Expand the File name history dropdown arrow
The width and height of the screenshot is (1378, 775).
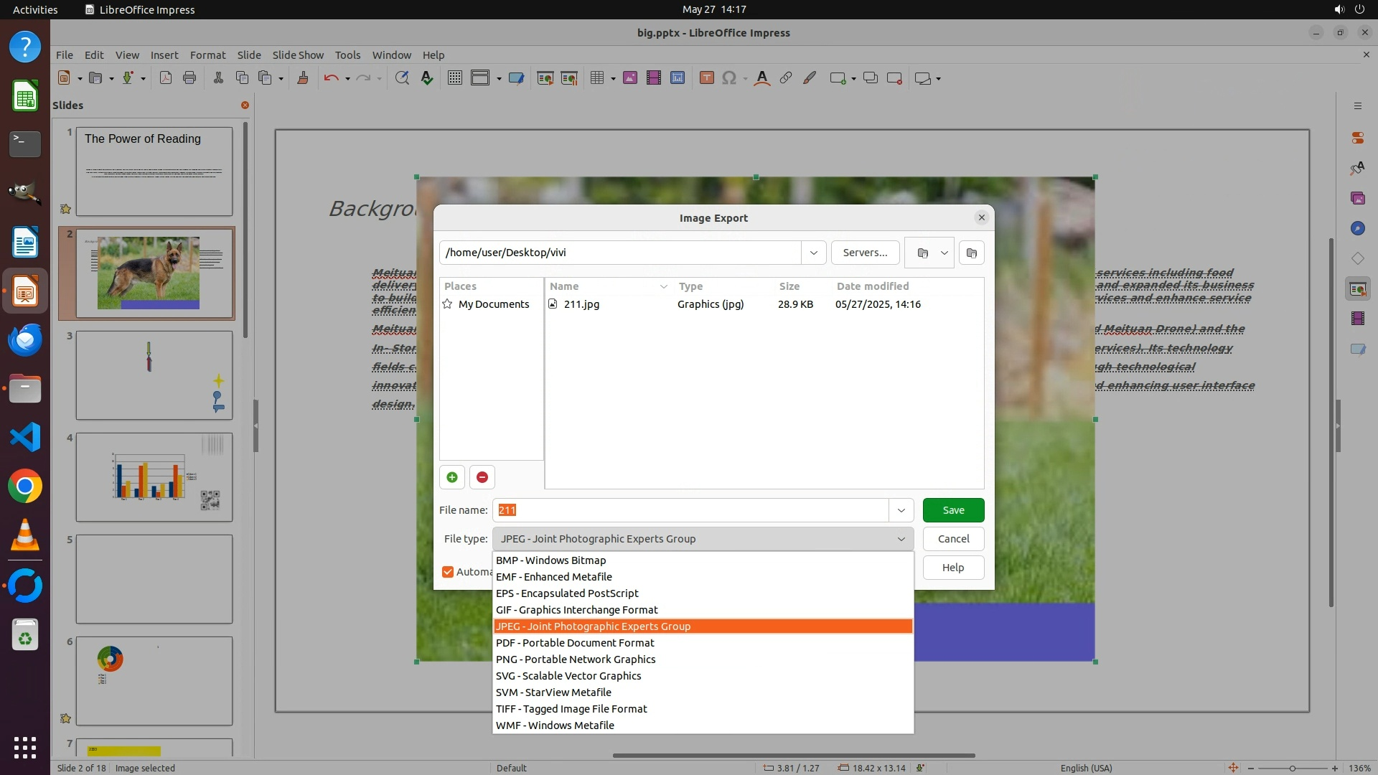[x=901, y=510]
